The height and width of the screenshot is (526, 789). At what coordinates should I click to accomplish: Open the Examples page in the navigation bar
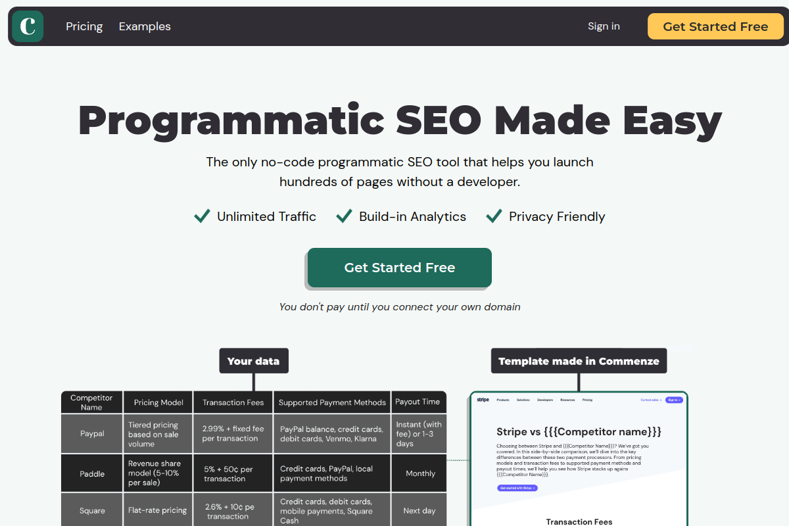pos(145,26)
